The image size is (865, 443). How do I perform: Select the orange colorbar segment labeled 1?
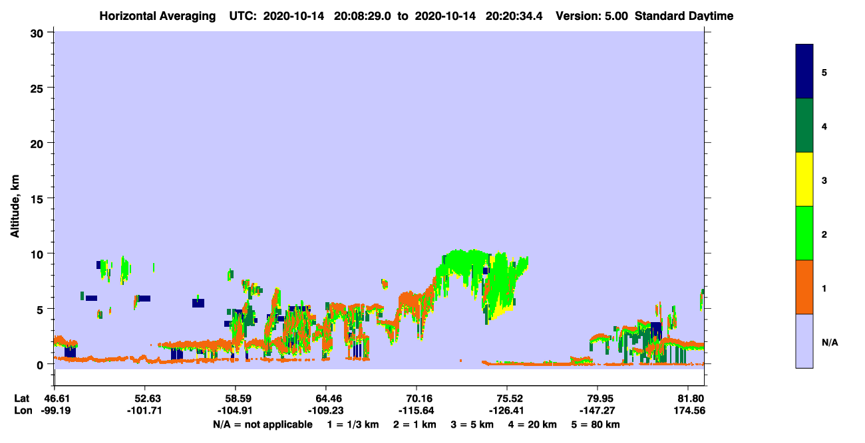point(804,287)
